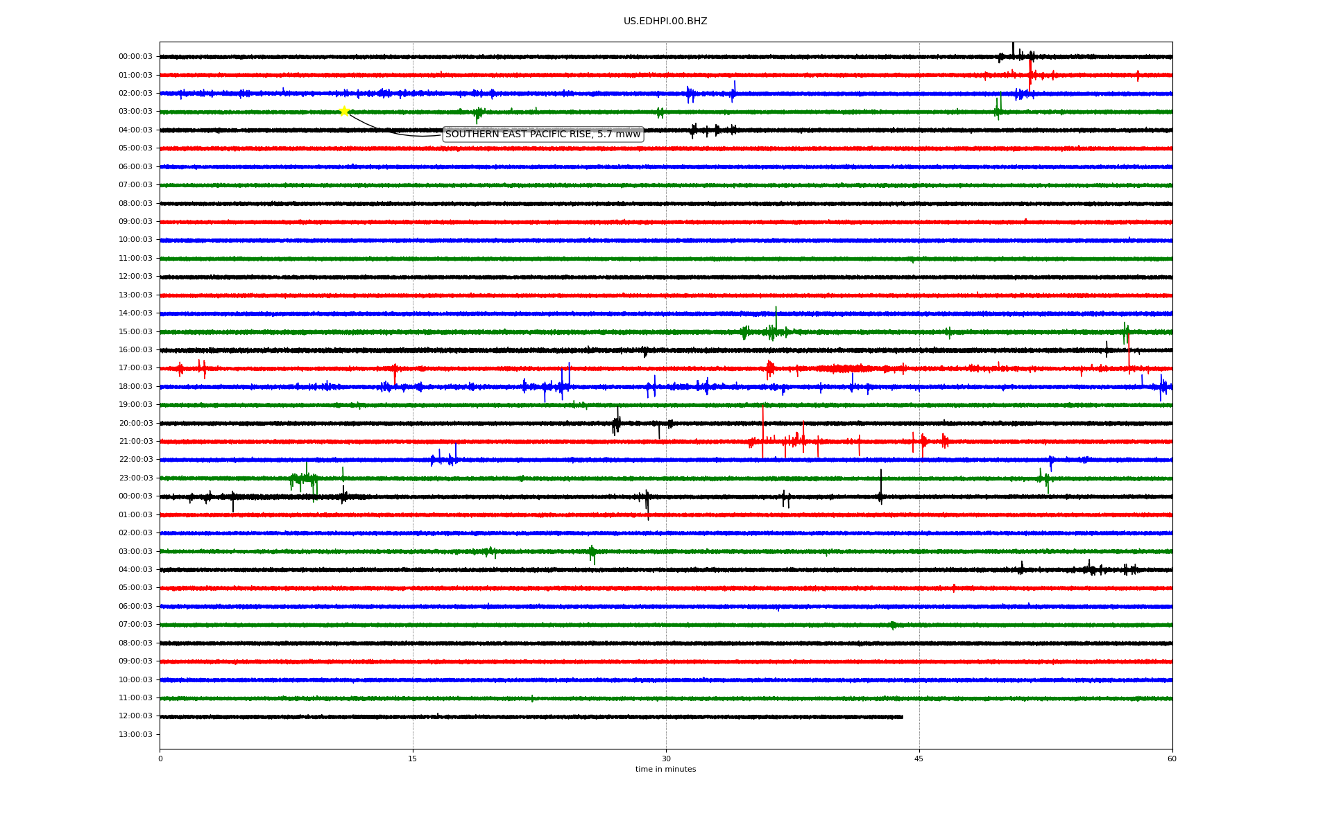Click the "time in minutes" axis label
Image resolution: width=1332 pixels, height=832 pixels.
pos(665,770)
